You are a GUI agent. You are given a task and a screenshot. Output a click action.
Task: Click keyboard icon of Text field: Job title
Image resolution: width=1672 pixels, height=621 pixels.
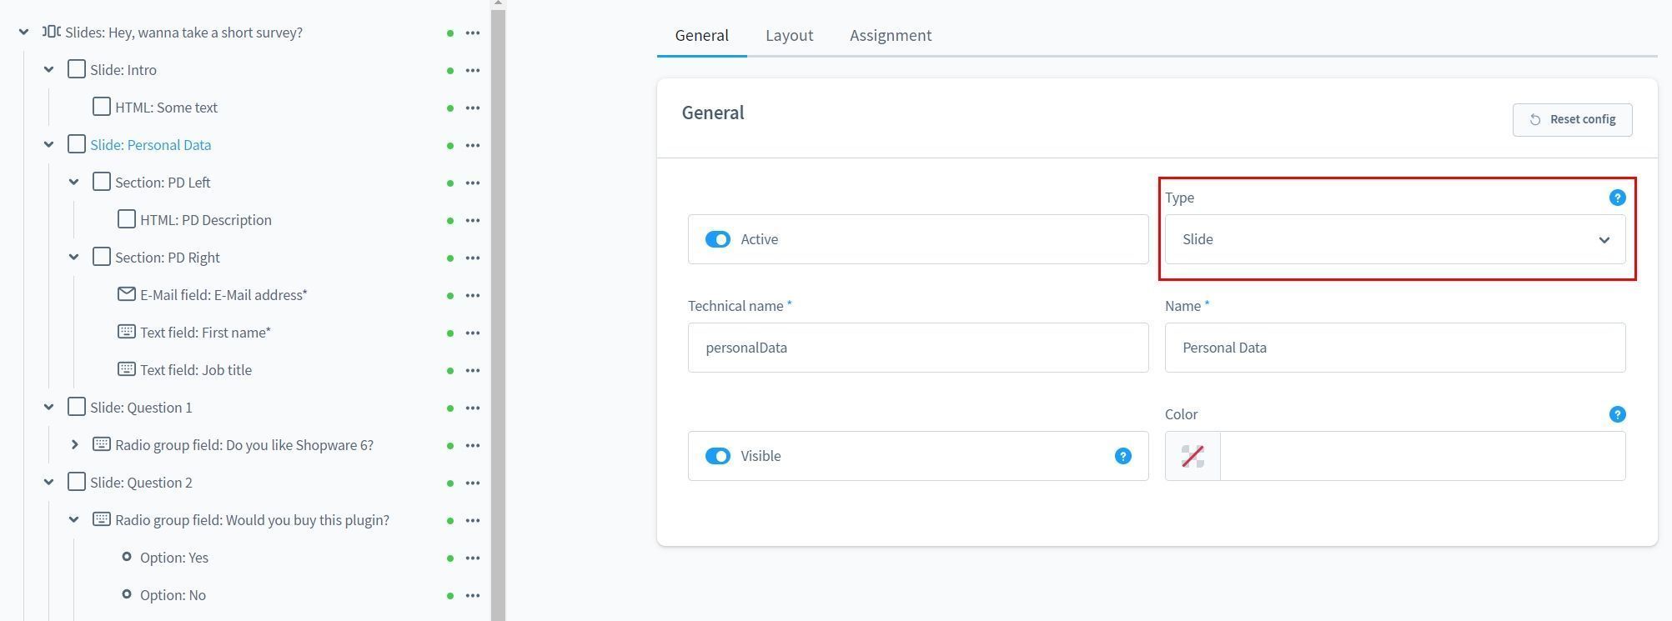point(126,369)
